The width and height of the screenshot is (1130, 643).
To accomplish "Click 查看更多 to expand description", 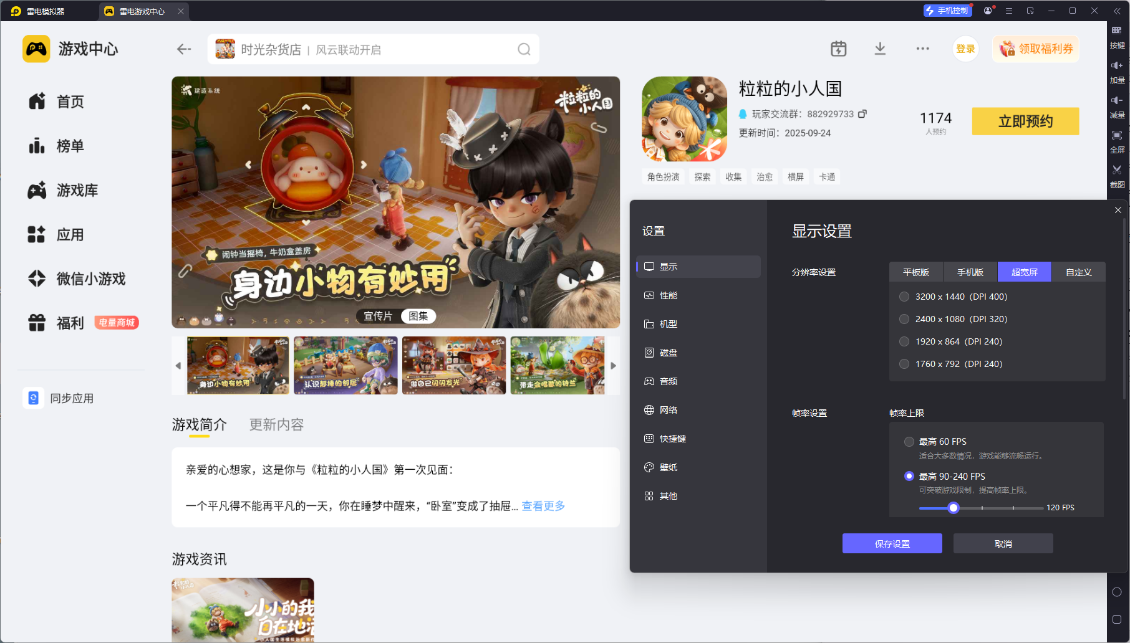I will pos(544,506).
